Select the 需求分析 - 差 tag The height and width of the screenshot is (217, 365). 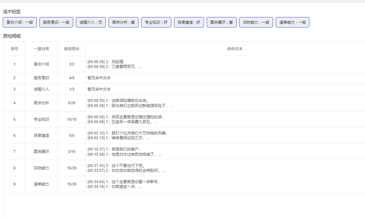(x=123, y=22)
